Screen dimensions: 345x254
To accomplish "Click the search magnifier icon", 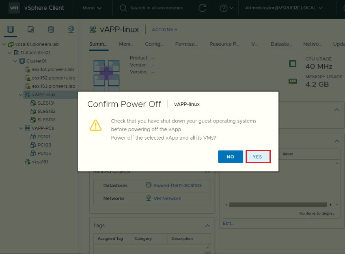I will [x=123, y=8].
